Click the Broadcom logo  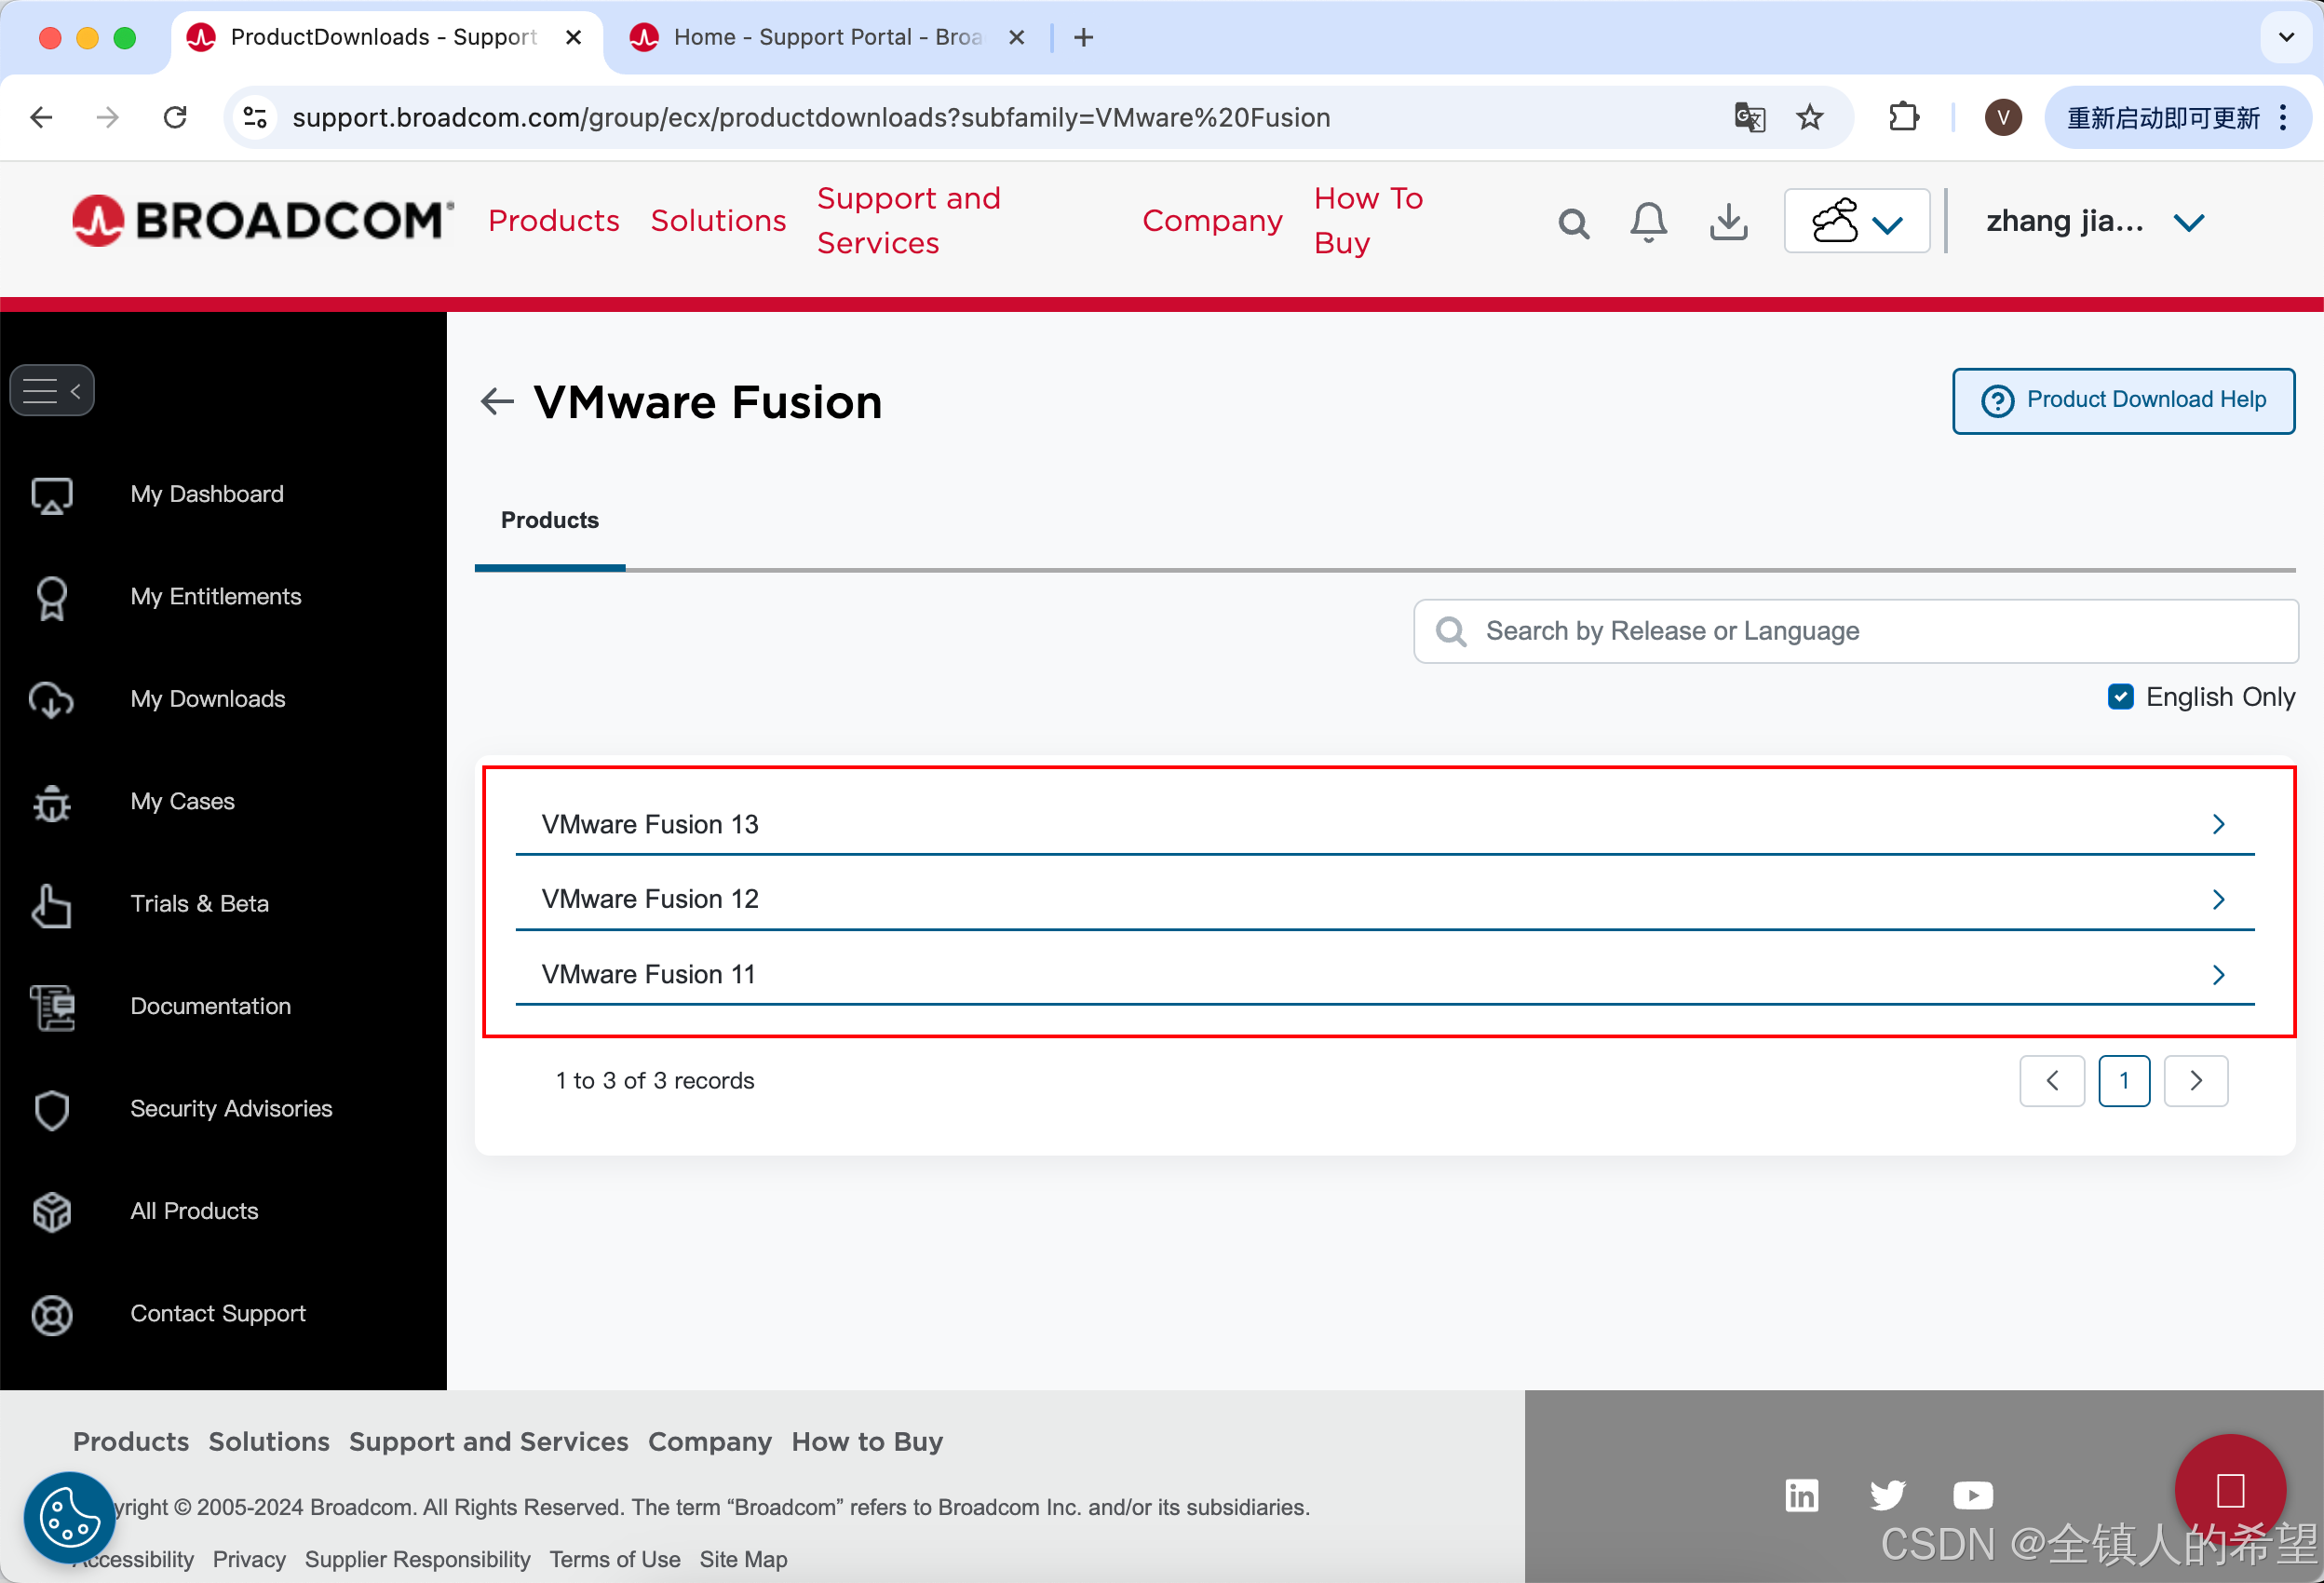(x=263, y=220)
